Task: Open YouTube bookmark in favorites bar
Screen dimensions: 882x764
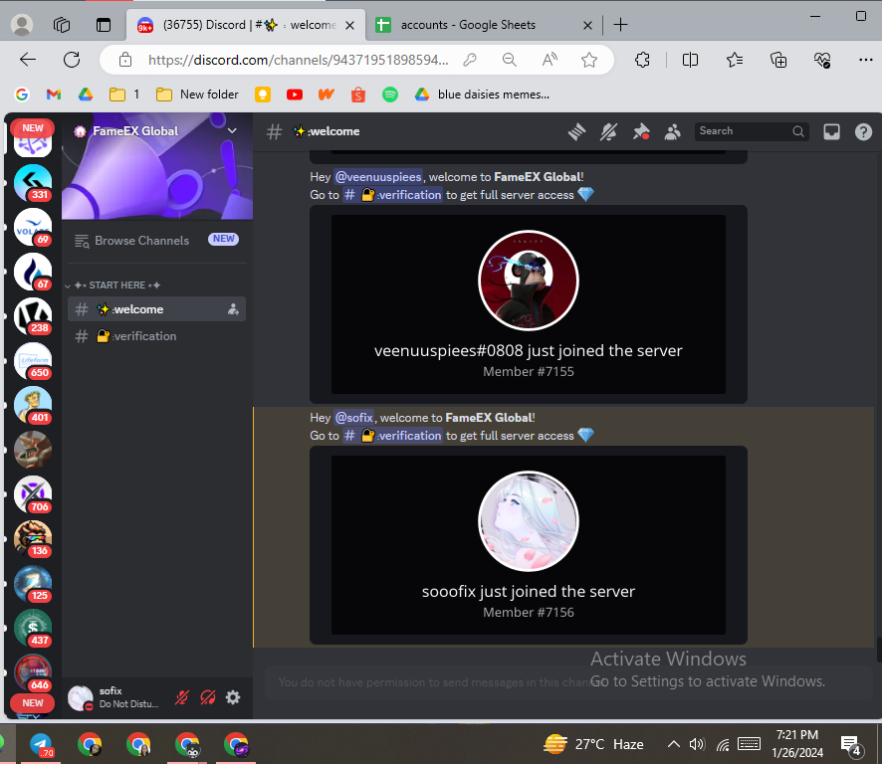Action: pos(295,95)
